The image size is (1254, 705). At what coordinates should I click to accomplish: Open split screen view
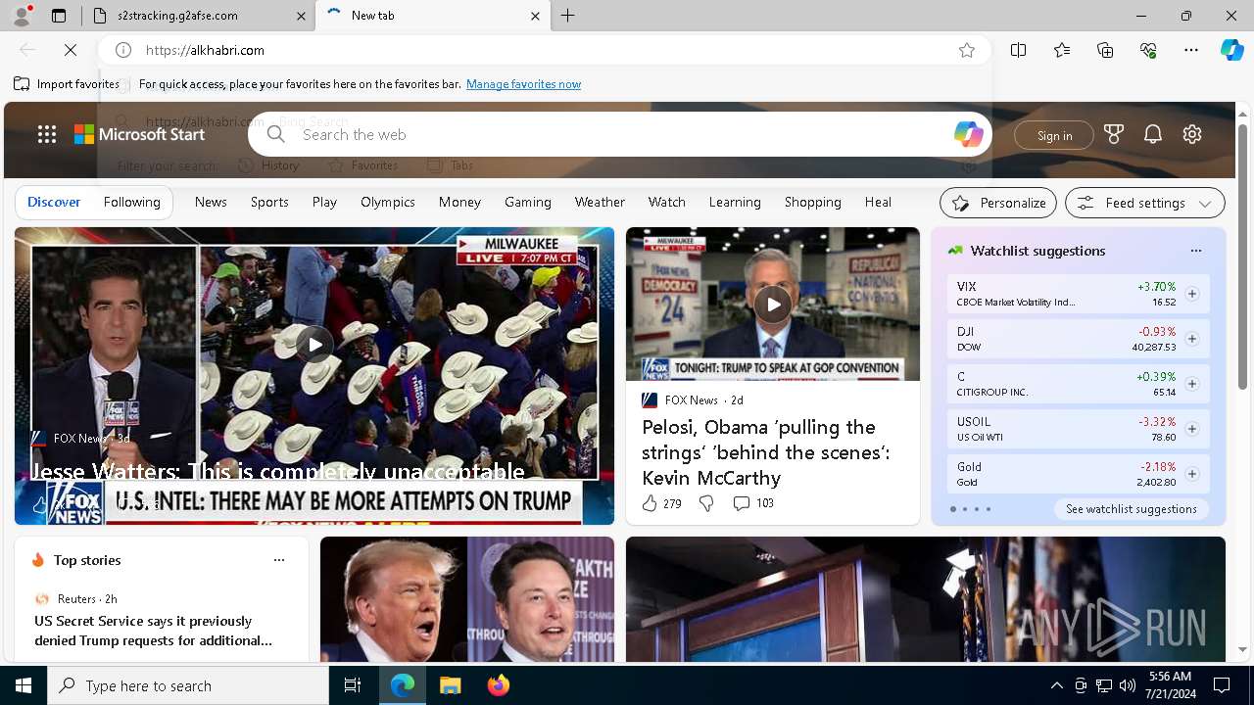coord(1019,50)
